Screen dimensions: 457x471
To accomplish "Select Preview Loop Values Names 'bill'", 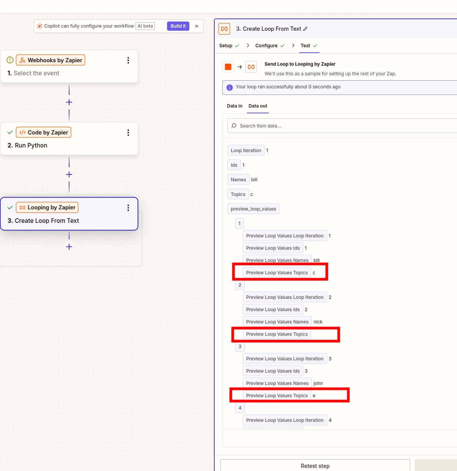I will point(277,260).
